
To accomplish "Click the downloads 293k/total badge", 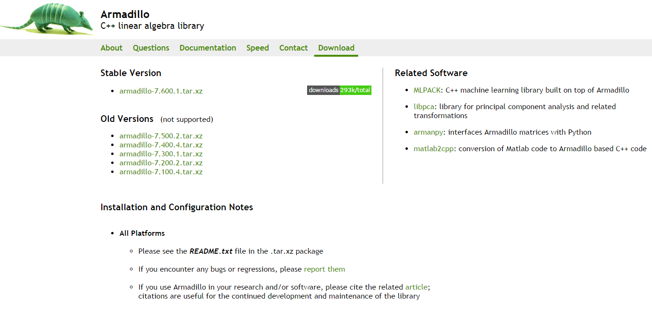I will pyautogui.click(x=339, y=90).
